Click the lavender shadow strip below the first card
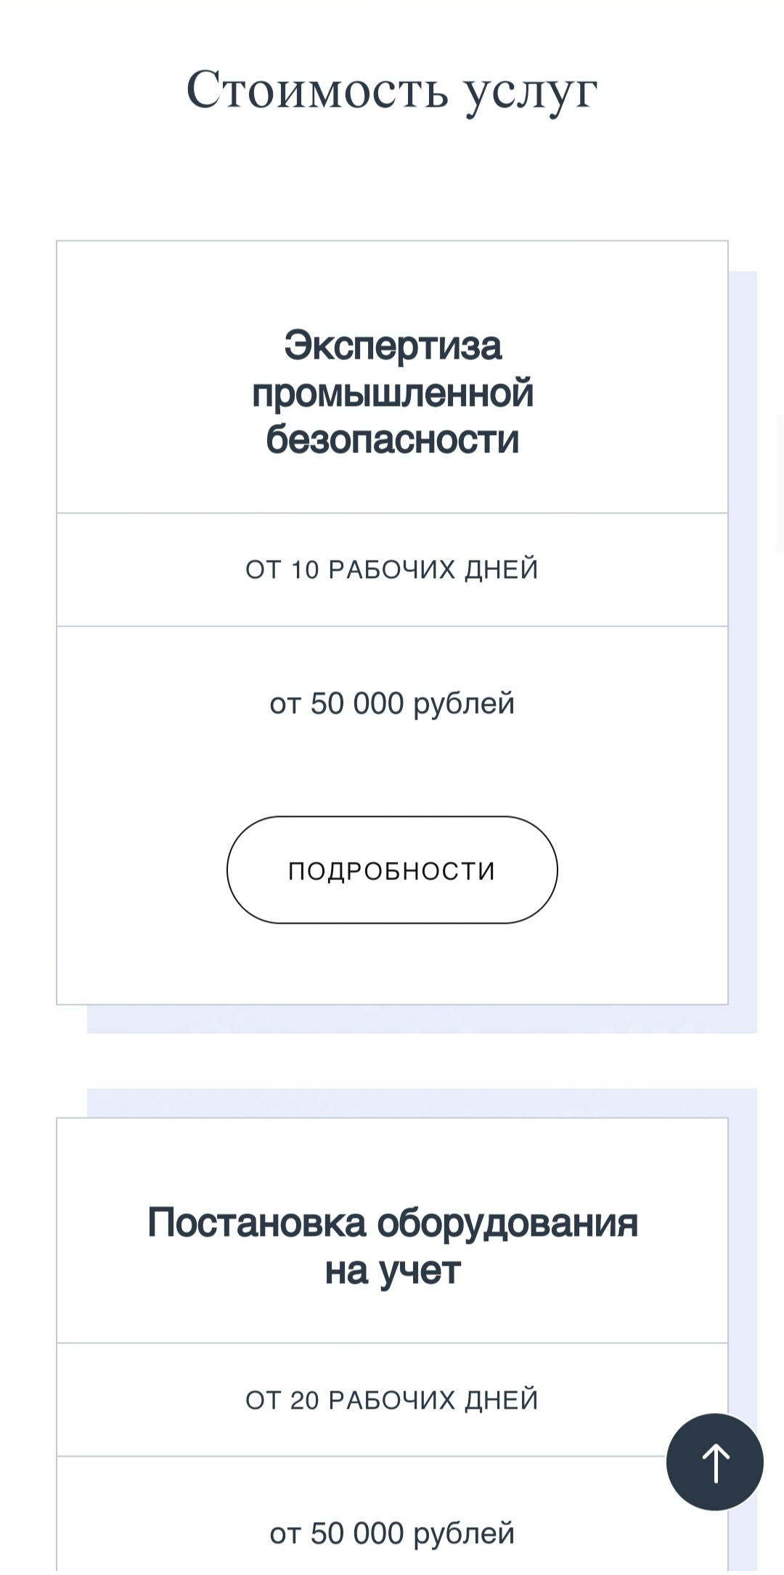 coord(421,1020)
